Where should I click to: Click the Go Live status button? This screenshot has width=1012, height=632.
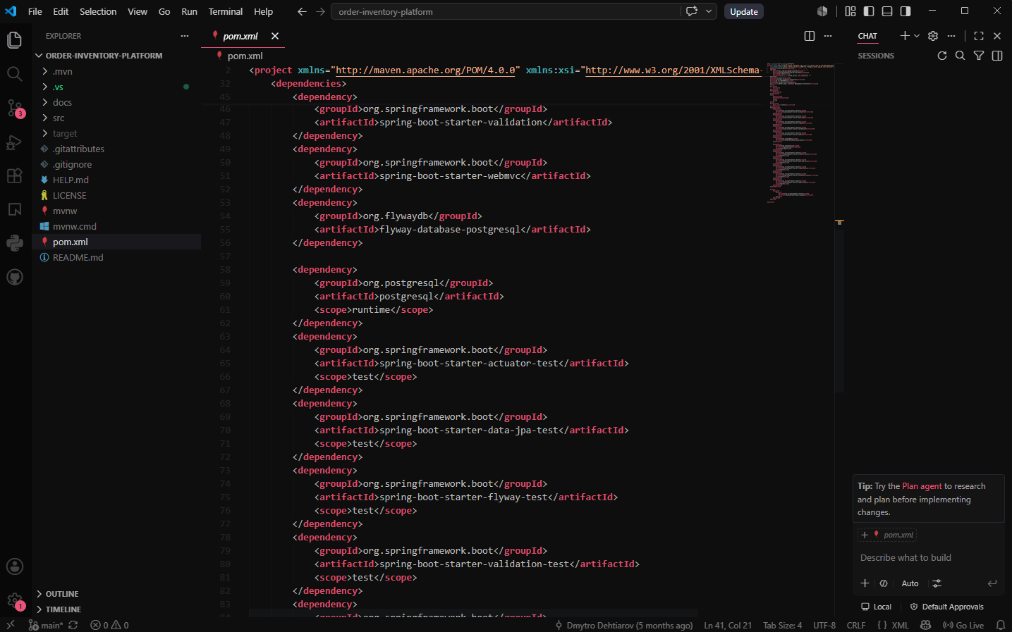[x=963, y=625]
